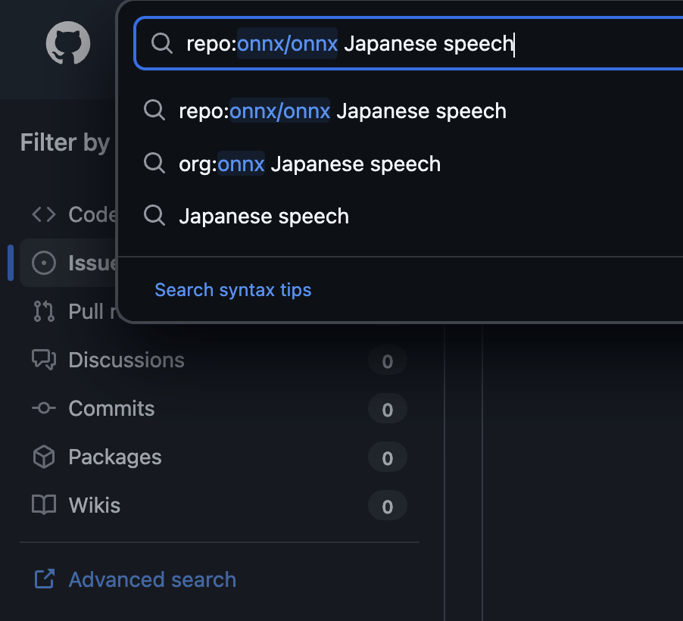The image size is (683, 621).
Task: Click the Packages cube icon
Action: click(x=44, y=457)
